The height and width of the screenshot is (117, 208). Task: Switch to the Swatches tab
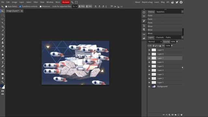pyautogui.click(x=160, y=12)
